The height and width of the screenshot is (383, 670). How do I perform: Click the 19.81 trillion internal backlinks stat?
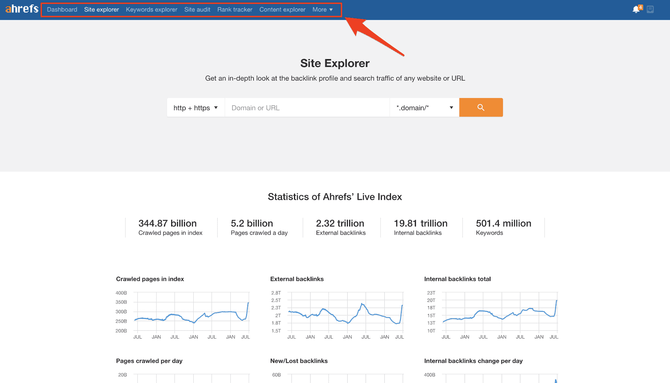pos(421,227)
